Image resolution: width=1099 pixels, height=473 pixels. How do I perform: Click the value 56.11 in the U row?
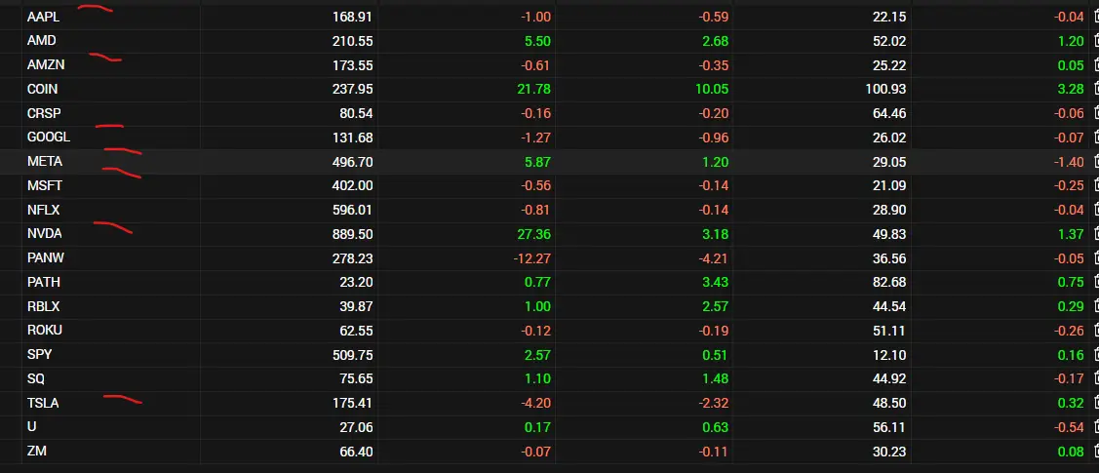(889, 427)
